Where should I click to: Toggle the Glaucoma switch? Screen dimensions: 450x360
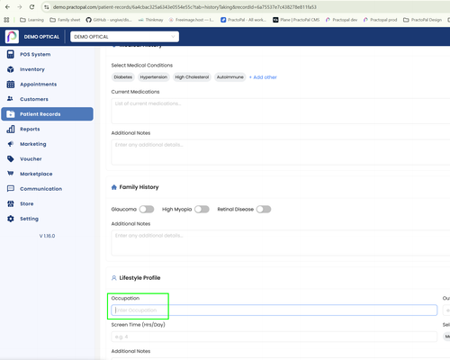click(147, 209)
